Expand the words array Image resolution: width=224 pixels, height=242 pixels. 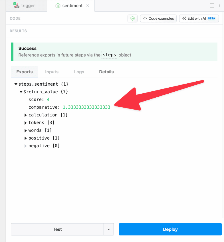[x=25, y=131]
